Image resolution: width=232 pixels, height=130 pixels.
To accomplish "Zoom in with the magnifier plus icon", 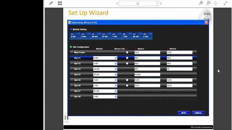I will [201, 3].
